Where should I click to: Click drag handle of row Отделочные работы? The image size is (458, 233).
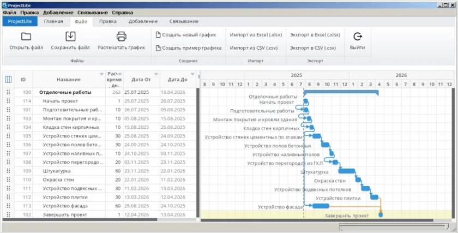[x=8, y=92]
